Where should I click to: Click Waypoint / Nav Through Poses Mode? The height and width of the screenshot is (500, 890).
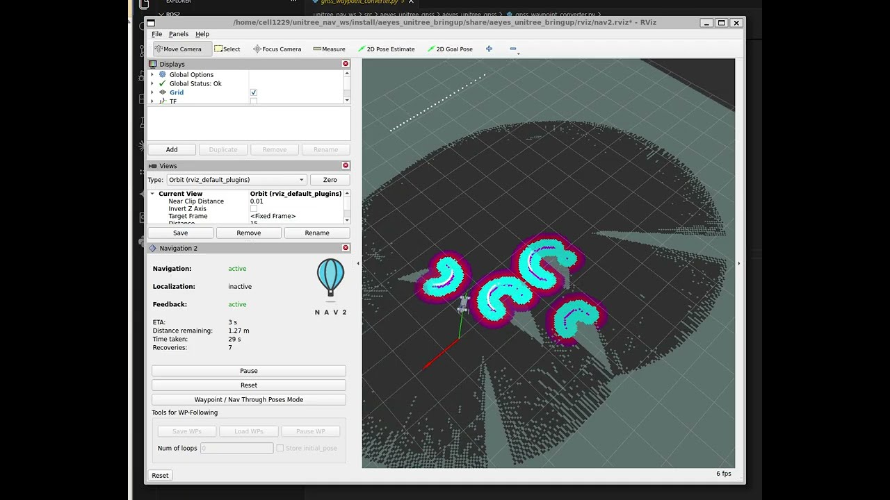pyautogui.click(x=249, y=400)
